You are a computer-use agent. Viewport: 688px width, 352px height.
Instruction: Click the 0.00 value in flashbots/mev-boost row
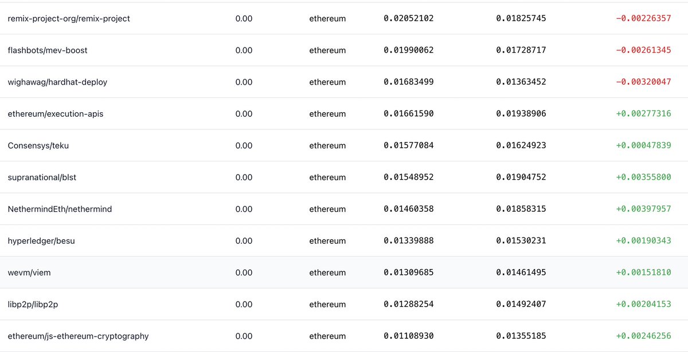pyautogui.click(x=244, y=50)
